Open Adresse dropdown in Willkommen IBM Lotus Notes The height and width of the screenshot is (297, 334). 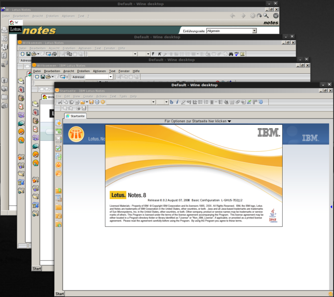coord(110,77)
